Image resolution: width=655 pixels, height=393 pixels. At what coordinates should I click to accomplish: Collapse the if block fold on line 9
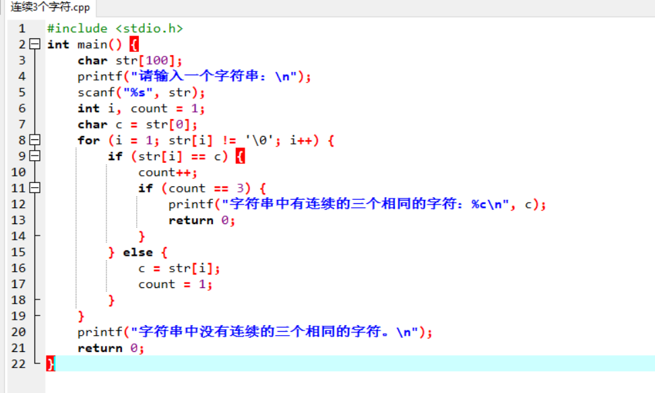35,155
